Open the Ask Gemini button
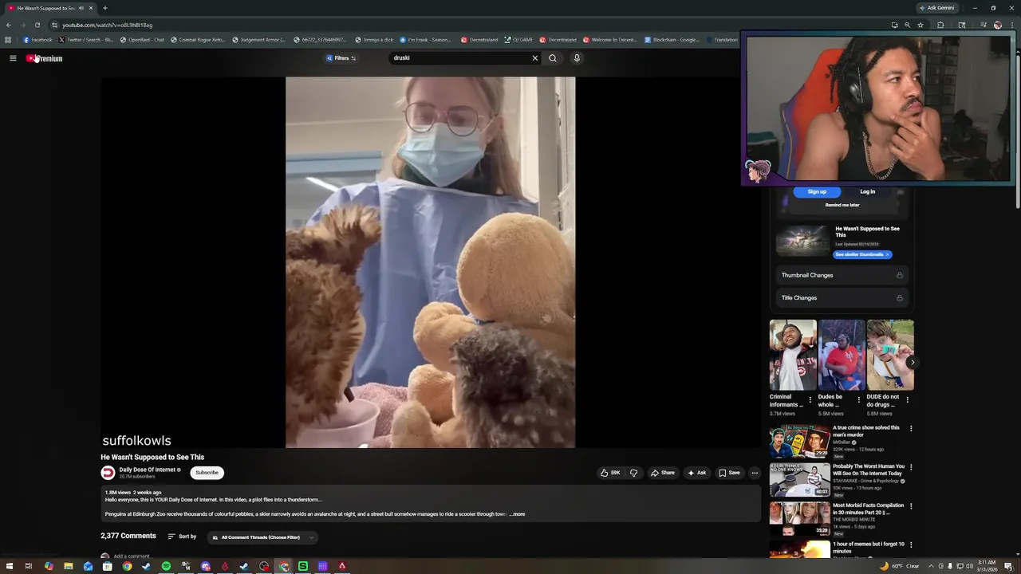Screen dimensions: 1021x574 point(936,8)
